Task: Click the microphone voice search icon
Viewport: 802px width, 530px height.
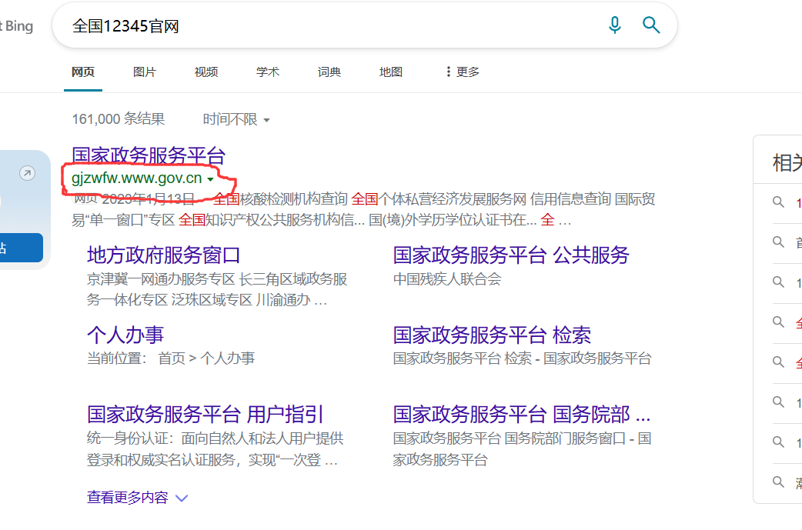Action: tap(615, 25)
